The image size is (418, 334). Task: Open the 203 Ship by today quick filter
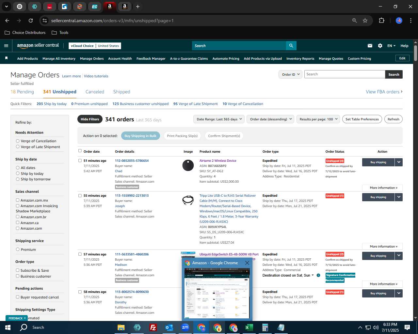click(x=52, y=104)
